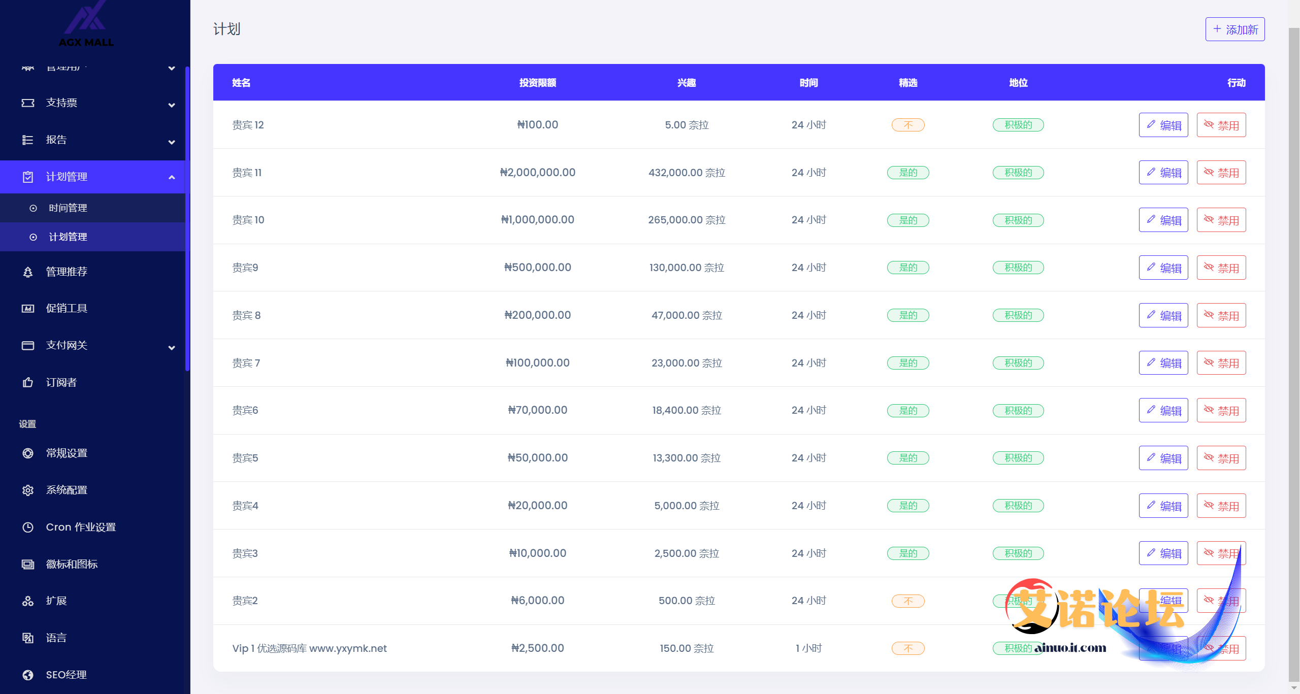Click the clock icon for Cron 作业设置
1300x694 pixels.
coord(28,527)
